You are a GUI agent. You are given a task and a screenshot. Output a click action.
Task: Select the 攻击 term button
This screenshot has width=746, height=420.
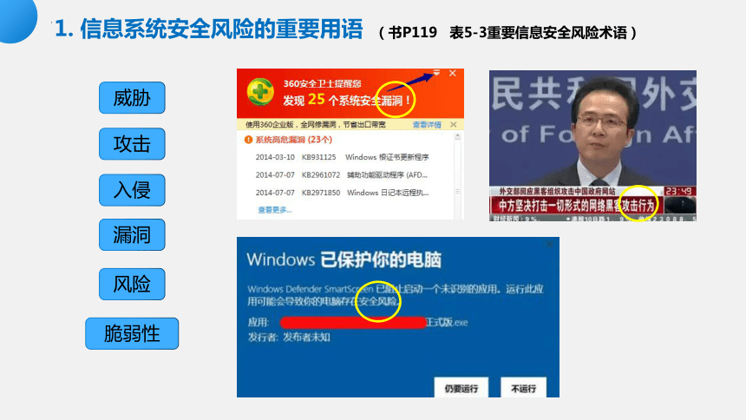tap(132, 144)
